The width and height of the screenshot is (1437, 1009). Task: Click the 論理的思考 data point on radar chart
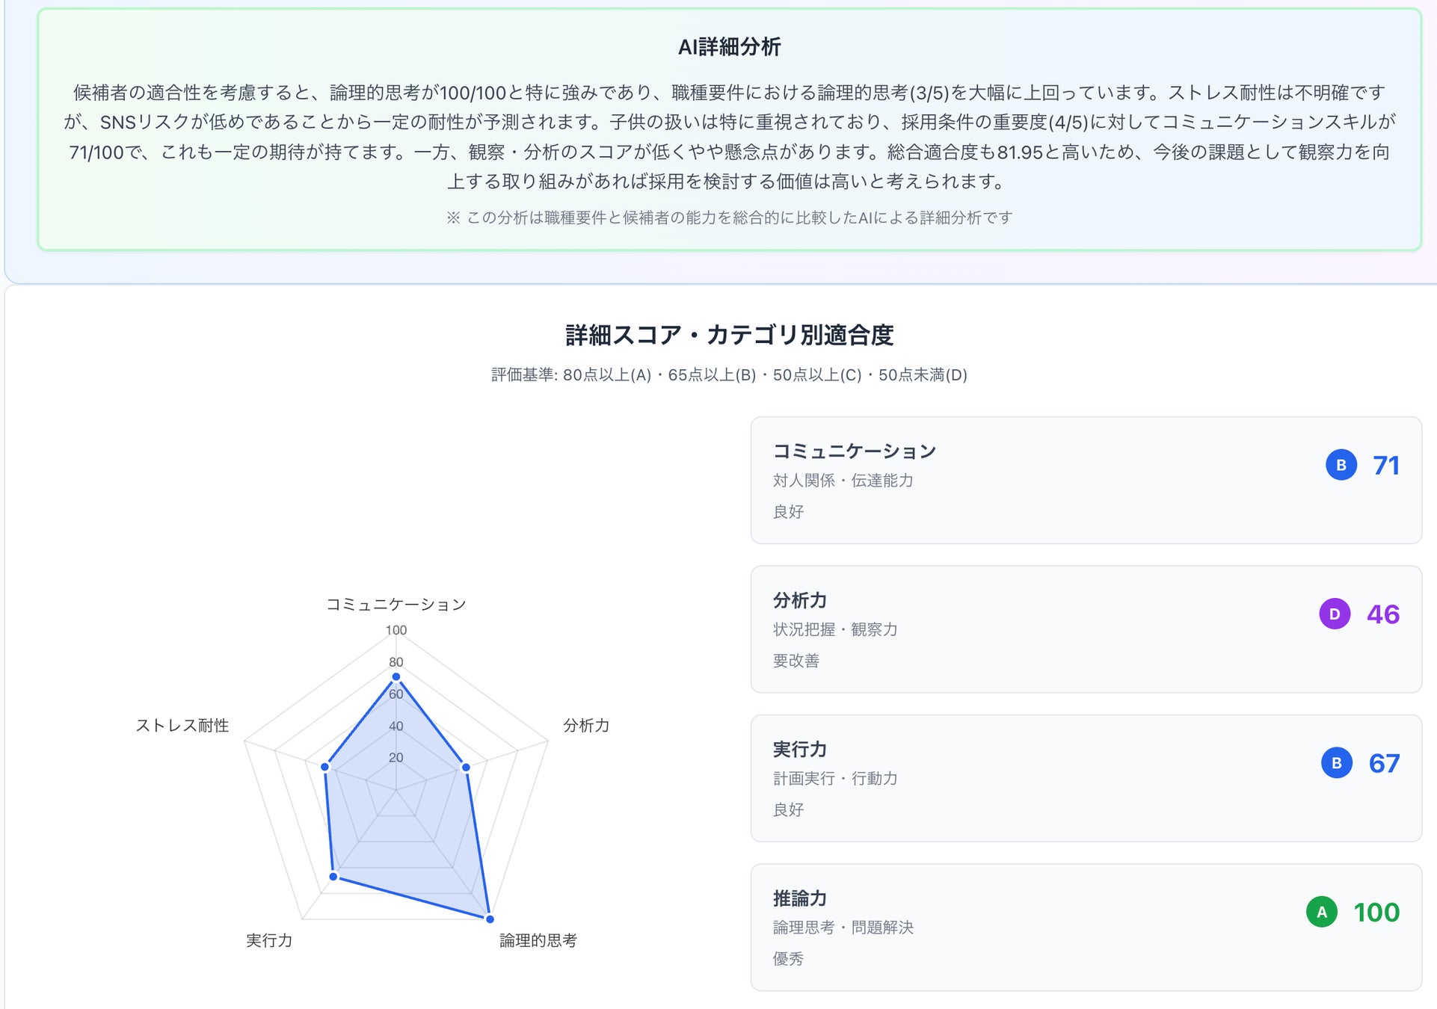tap(490, 919)
